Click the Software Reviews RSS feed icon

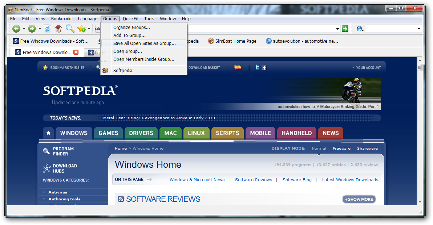click(x=121, y=199)
